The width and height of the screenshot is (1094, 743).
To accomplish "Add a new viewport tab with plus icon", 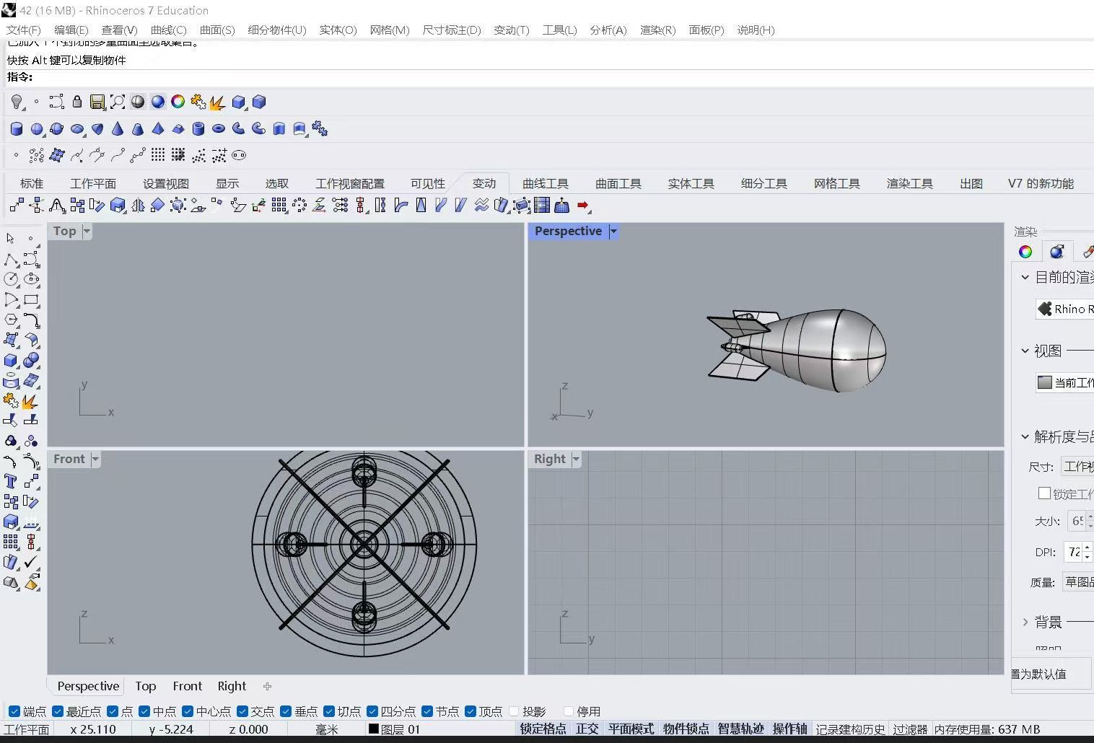I will pos(267,686).
